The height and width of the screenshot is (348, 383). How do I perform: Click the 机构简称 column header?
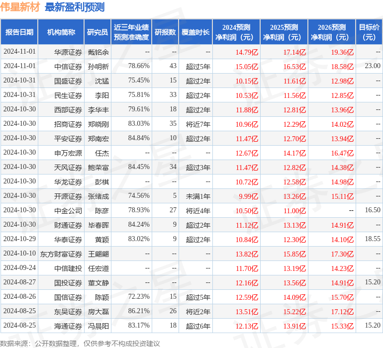pos(61,32)
